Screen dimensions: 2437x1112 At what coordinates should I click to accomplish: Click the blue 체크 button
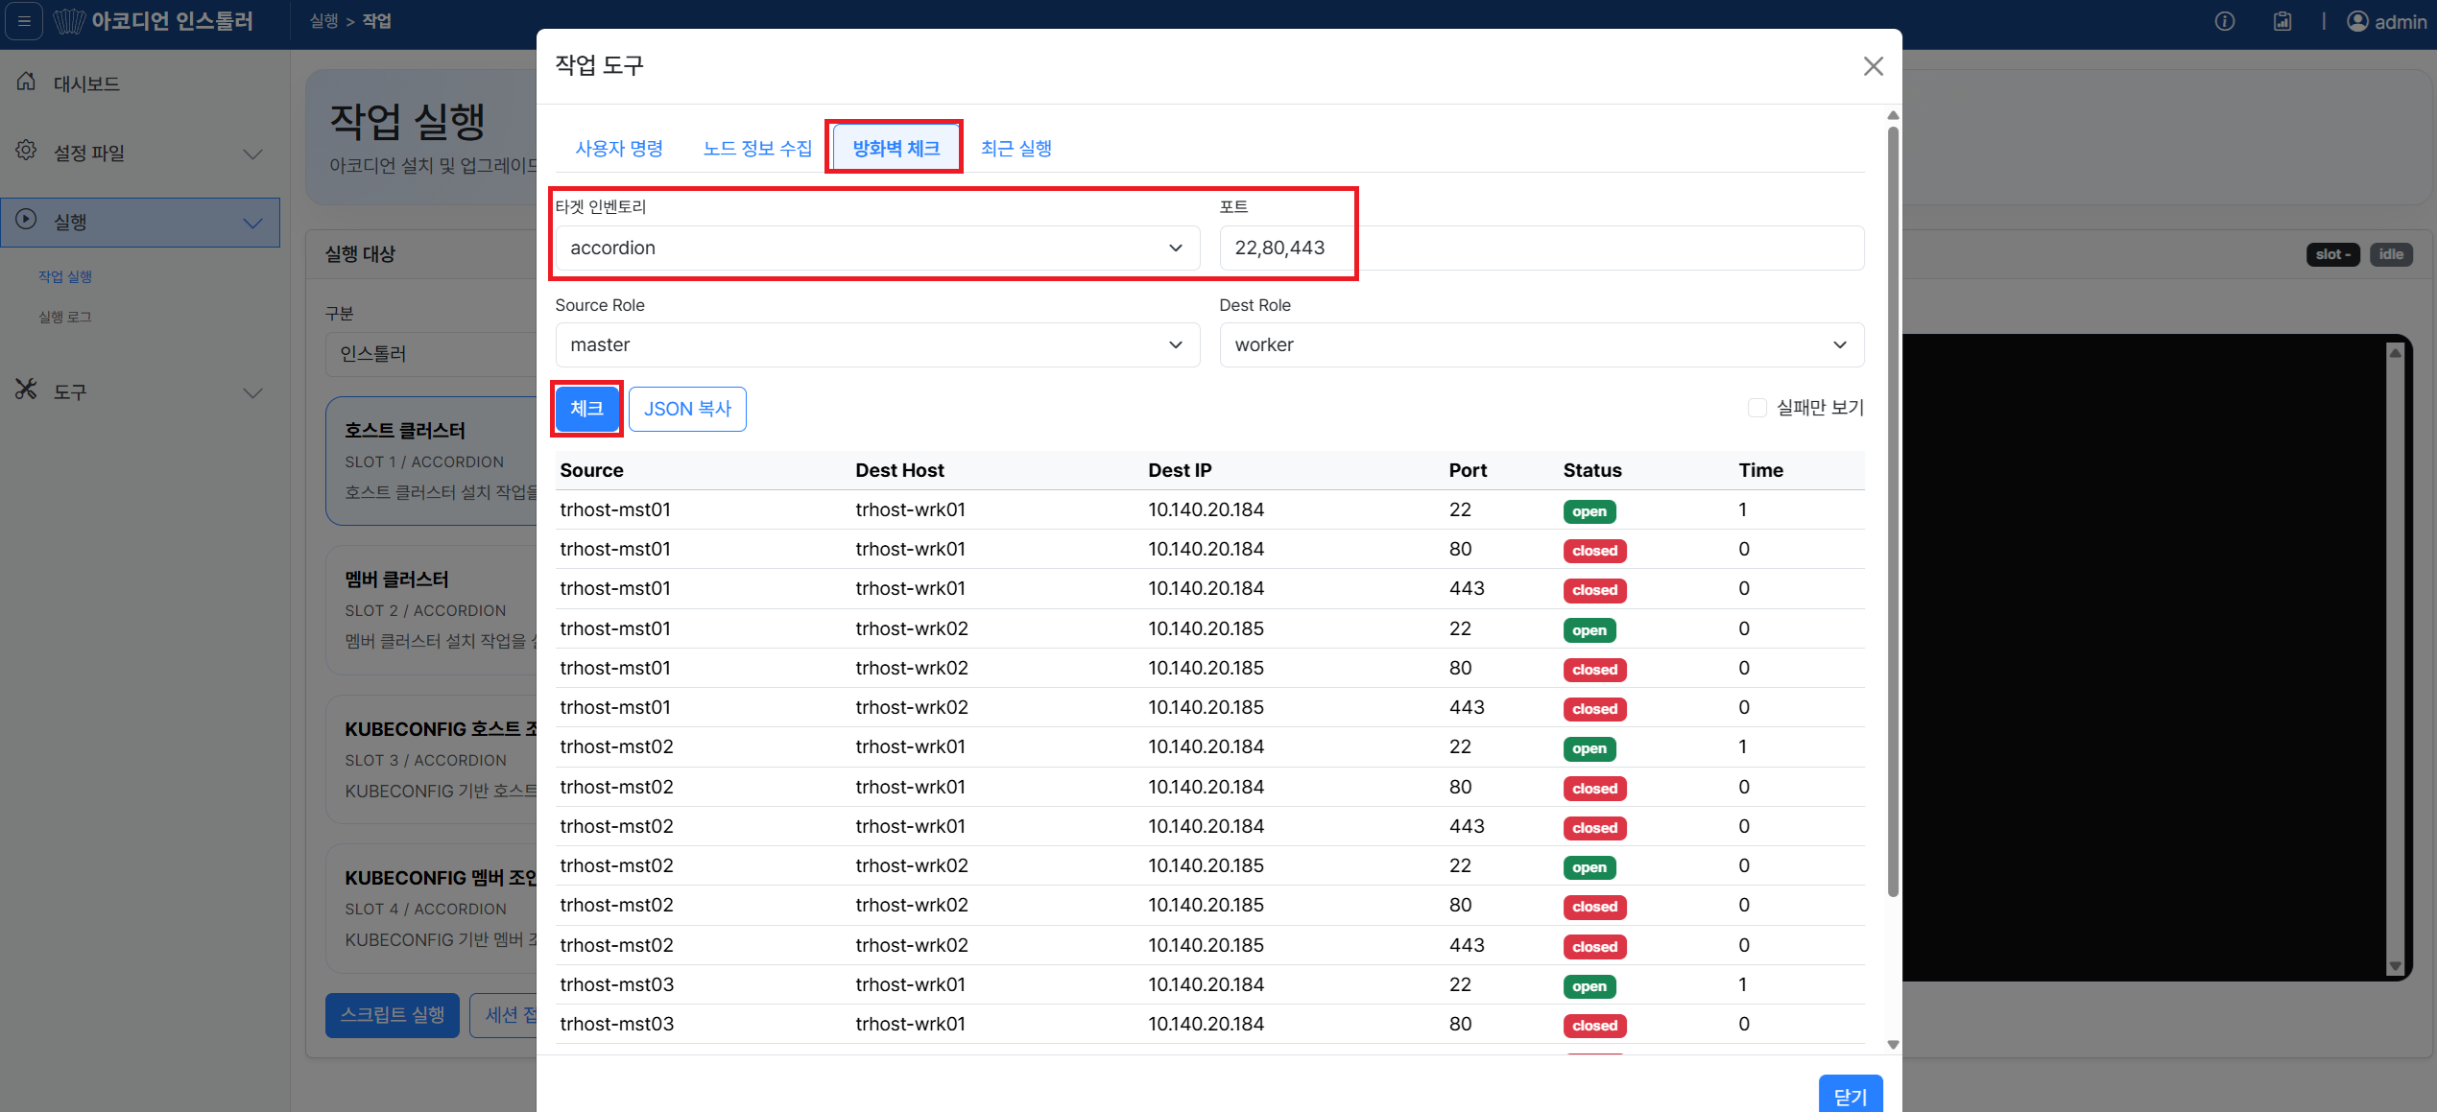point(586,409)
